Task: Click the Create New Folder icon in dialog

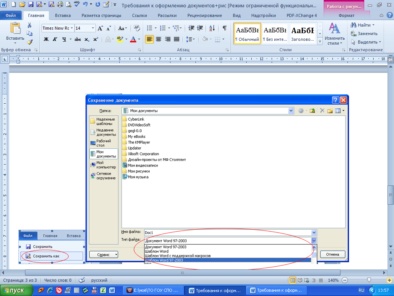Action: [x=330, y=111]
